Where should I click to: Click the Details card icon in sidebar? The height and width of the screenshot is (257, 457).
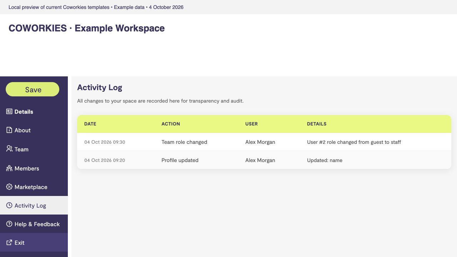pos(9,111)
